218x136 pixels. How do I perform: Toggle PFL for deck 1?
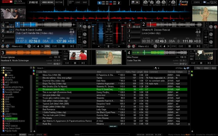click(x=94, y=43)
